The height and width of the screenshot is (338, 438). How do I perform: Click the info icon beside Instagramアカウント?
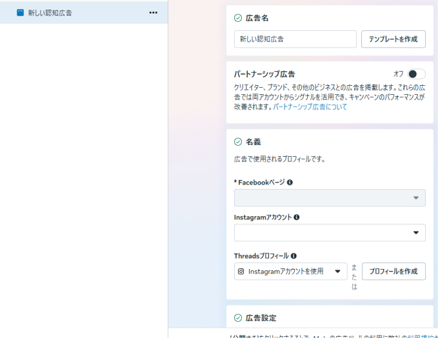[x=296, y=217]
